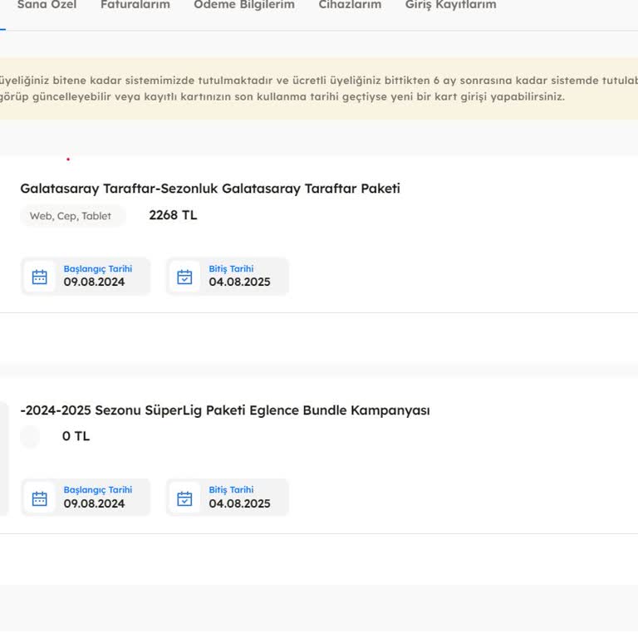Click the 0 TL price
The width and height of the screenshot is (638, 638).
click(x=76, y=436)
